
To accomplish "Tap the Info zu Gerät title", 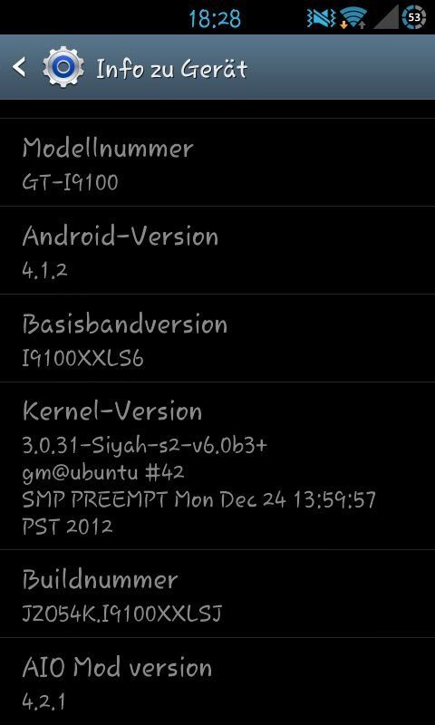I will 171,69.
